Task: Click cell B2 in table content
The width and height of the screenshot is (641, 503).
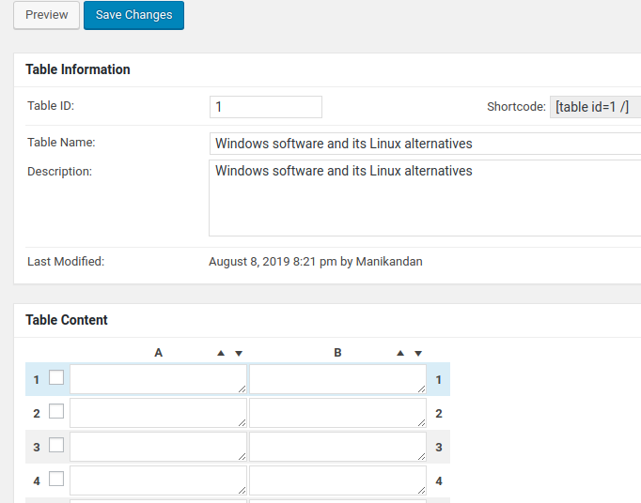Action: tap(337, 413)
